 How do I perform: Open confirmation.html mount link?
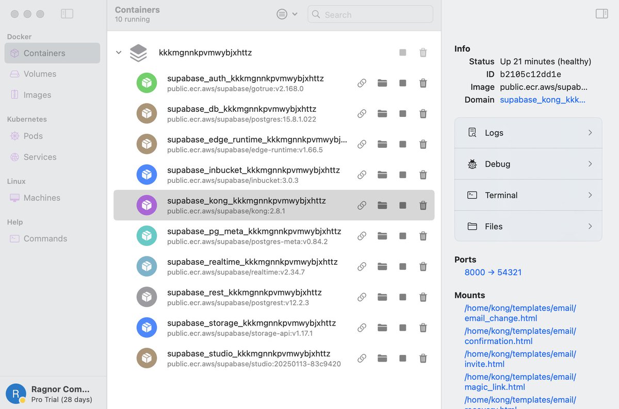coord(520,336)
